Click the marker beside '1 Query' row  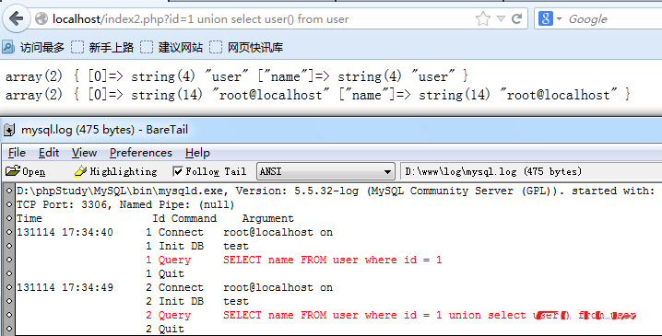point(9,260)
